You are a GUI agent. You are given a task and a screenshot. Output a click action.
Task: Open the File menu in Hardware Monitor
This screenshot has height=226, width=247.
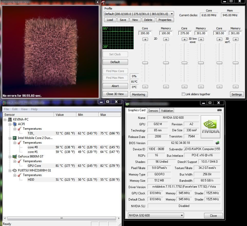coord(6,109)
